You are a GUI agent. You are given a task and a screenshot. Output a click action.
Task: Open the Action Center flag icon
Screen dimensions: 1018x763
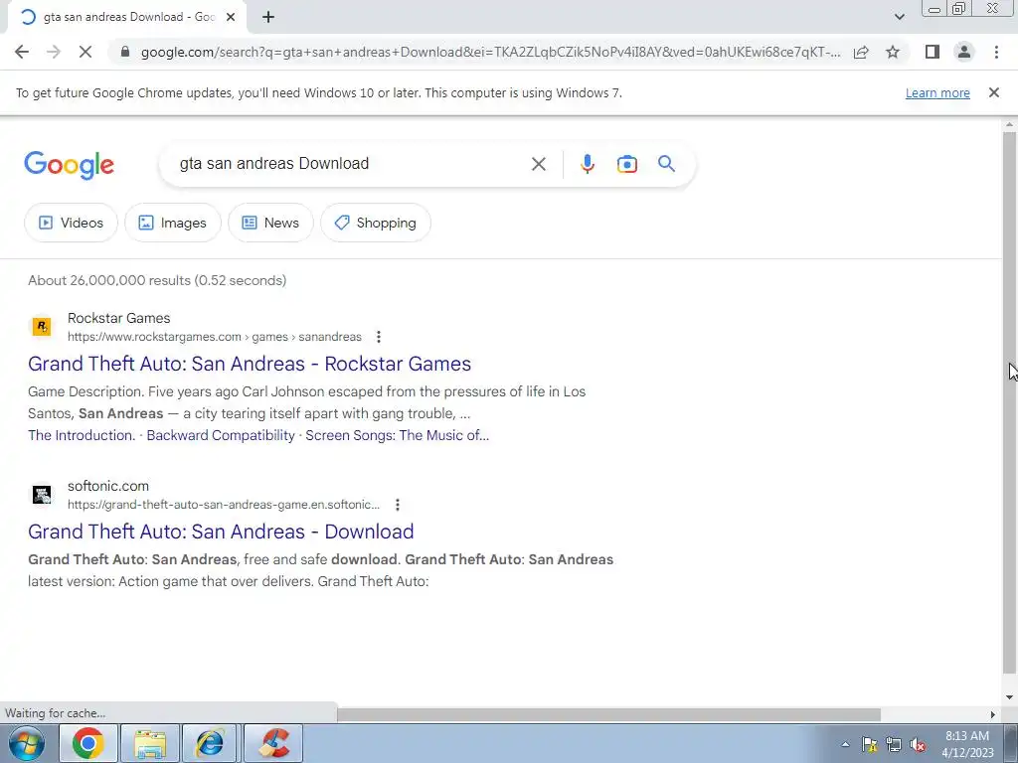click(869, 744)
